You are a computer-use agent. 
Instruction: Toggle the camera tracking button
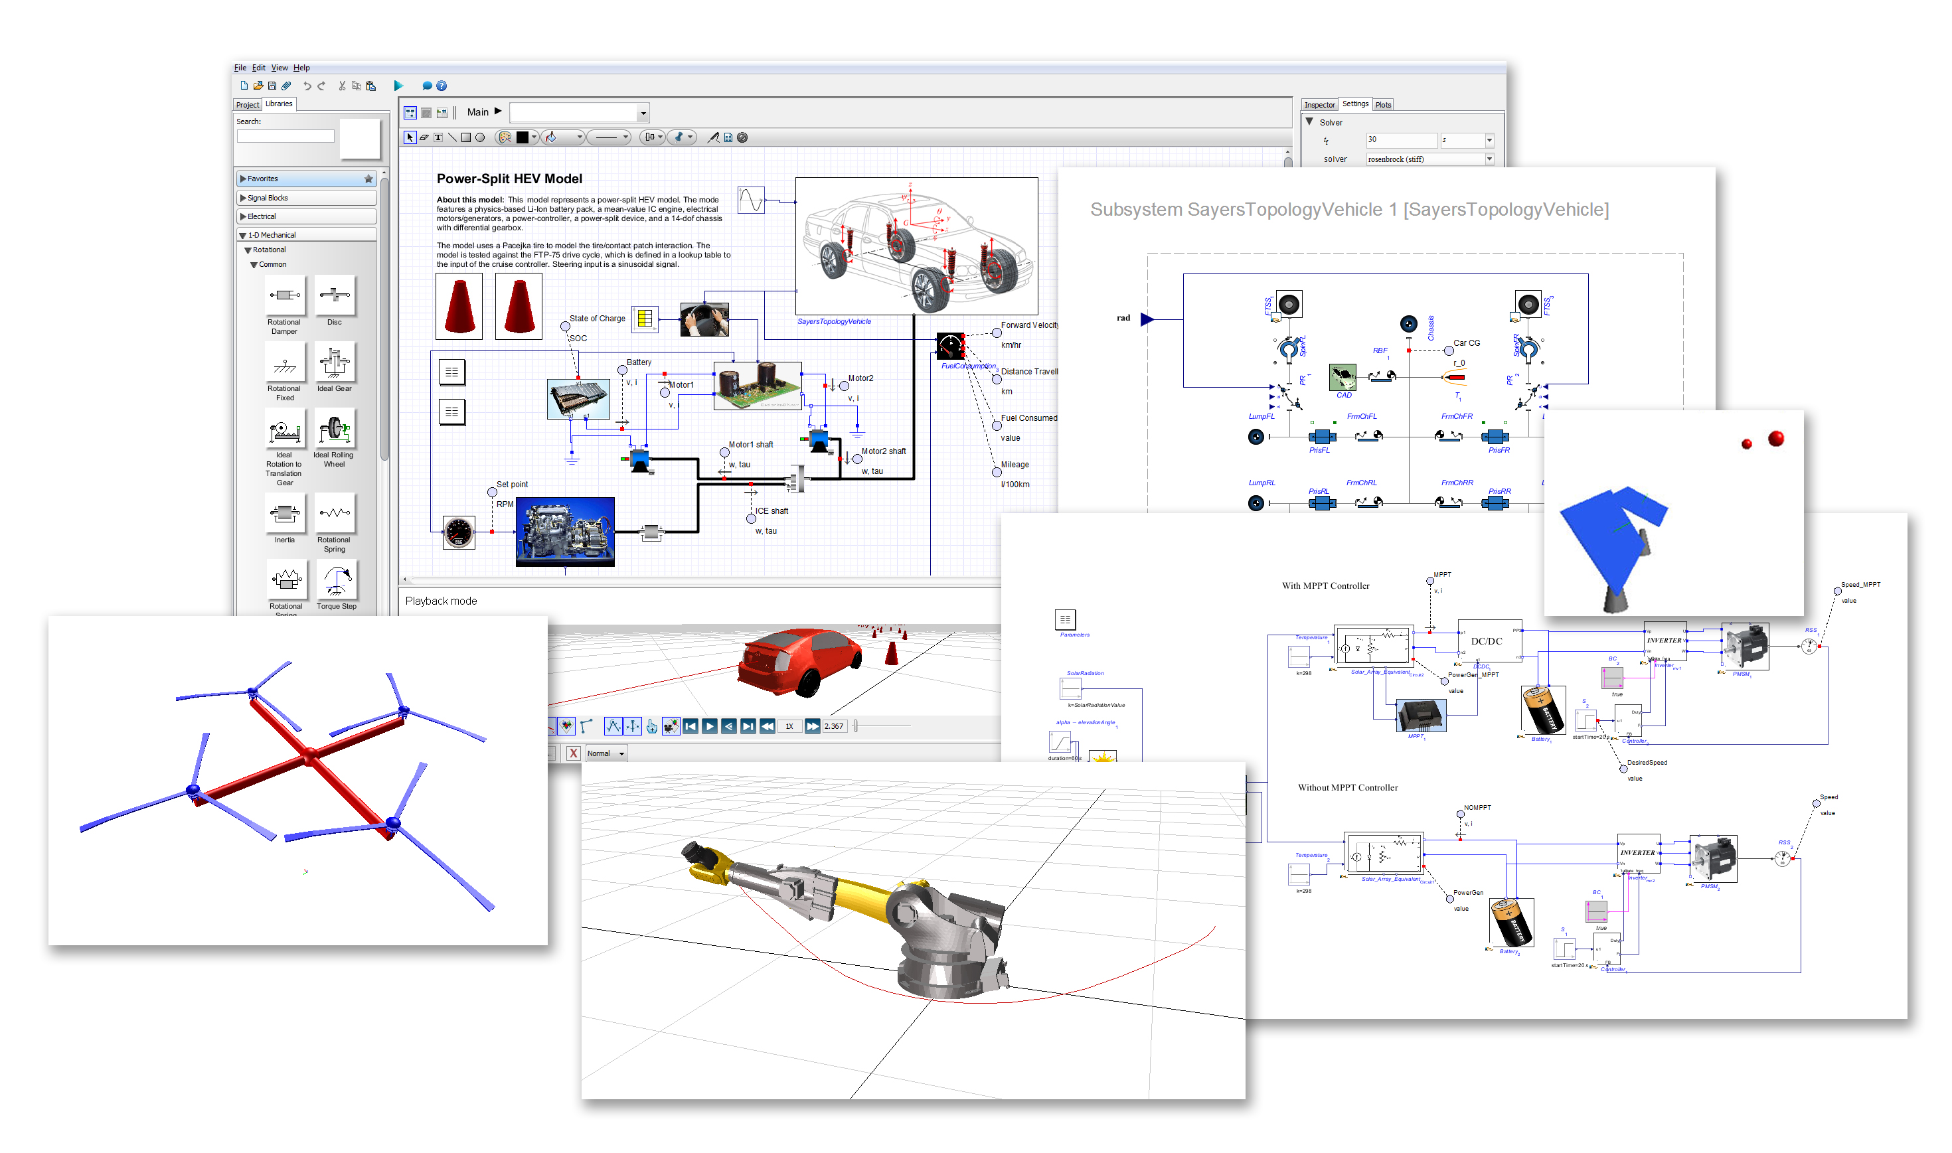[671, 726]
